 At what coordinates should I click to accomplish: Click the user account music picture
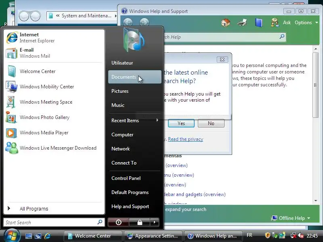point(134,40)
